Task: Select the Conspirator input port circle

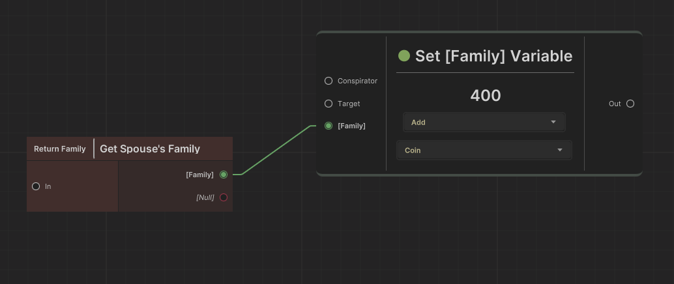Action: coord(329,81)
